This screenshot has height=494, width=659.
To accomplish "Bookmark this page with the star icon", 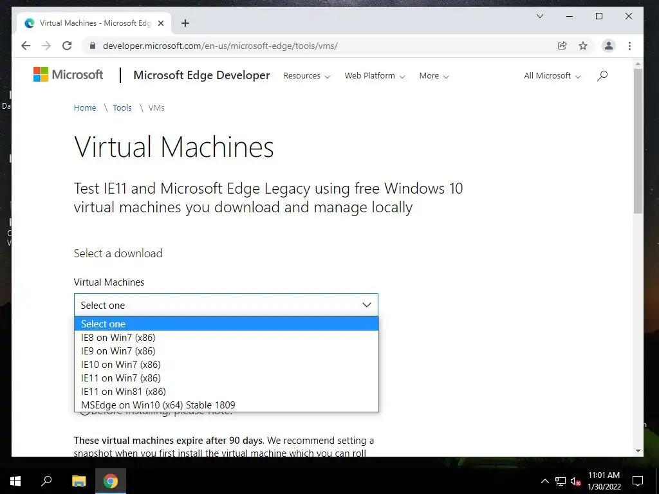I will click(583, 46).
